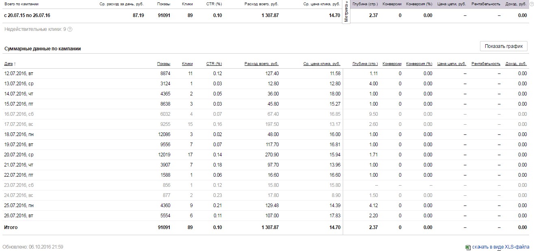Click heading Суммарные данные по кампании
Viewport: 534px width, 251px height.
(x=43, y=49)
